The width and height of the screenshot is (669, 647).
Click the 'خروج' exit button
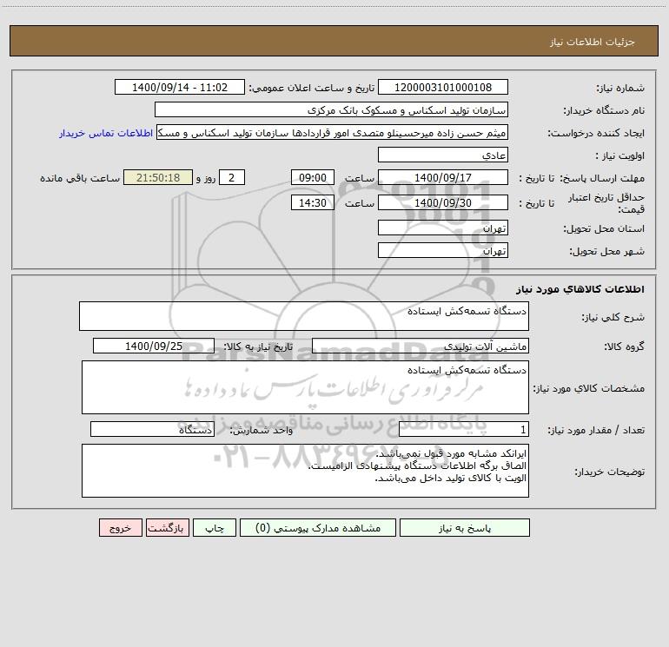(120, 528)
